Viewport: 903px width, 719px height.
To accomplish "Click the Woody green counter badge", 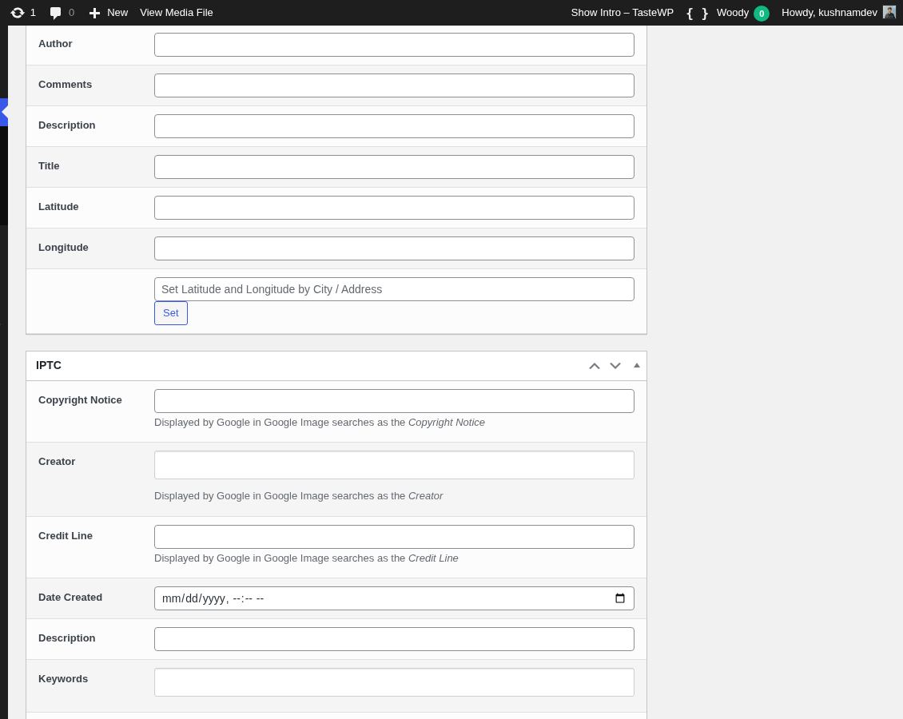I will click(x=760, y=13).
